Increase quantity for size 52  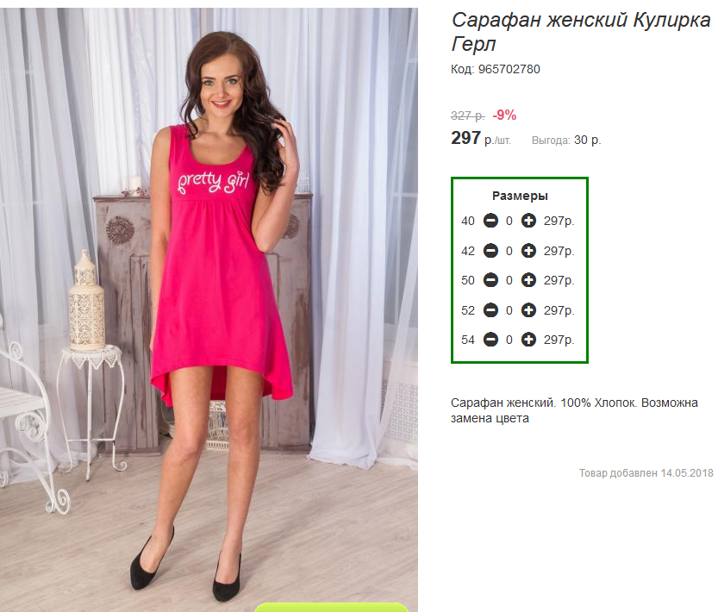click(x=528, y=310)
